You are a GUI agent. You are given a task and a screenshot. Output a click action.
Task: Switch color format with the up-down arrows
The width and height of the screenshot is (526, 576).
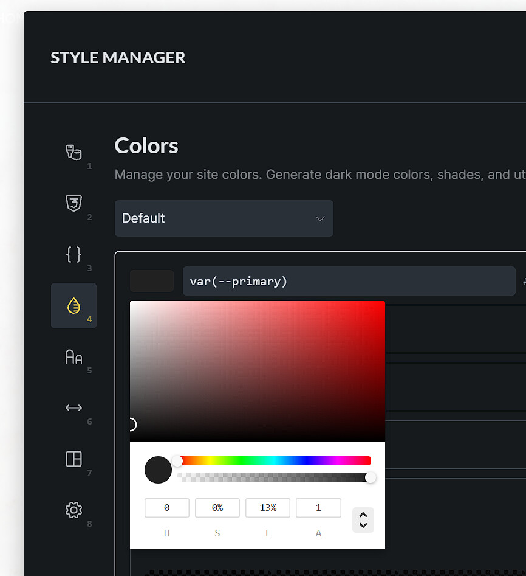pyautogui.click(x=363, y=520)
